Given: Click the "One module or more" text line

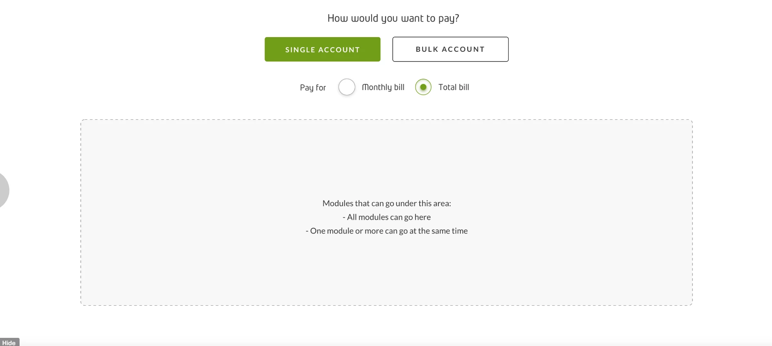Looking at the screenshot, I should 387,231.
